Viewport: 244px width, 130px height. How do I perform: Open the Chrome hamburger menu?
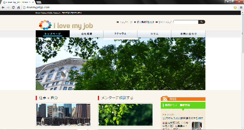(x=241, y=7)
